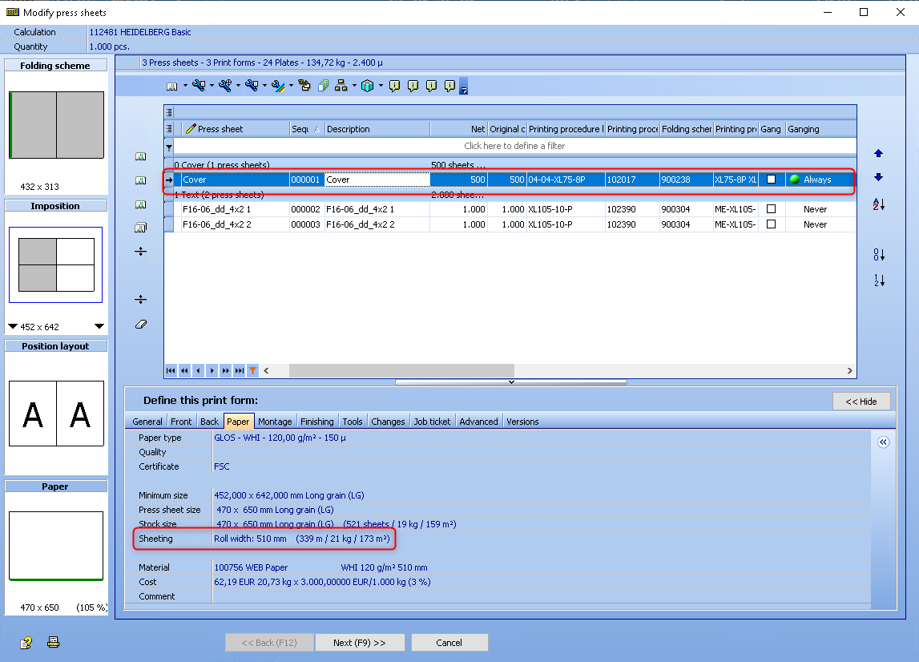The width and height of the screenshot is (919, 662).
Task: Sort by the Press sheet column header
Action: coord(236,129)
